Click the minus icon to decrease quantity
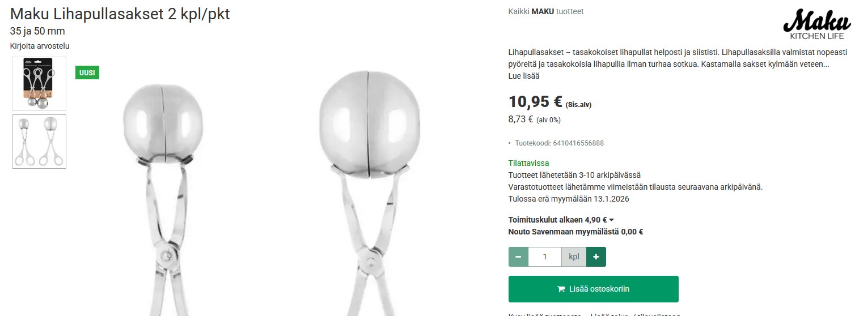The width and height of the screenshot is (855, 316). [518, 257]
